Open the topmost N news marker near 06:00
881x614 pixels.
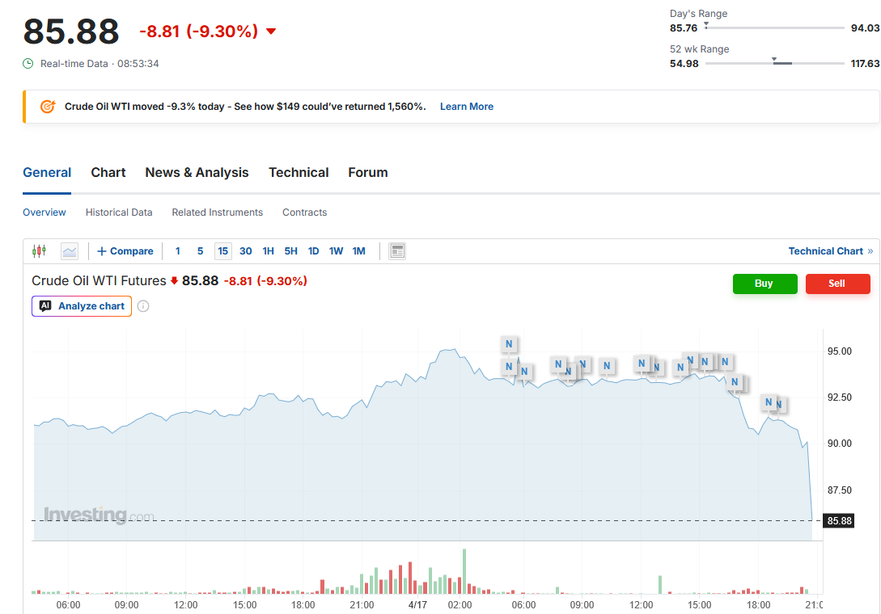tap(509, 344)
